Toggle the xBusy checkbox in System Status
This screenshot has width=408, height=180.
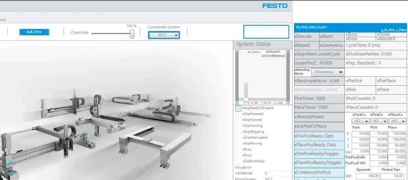[238, 149]
